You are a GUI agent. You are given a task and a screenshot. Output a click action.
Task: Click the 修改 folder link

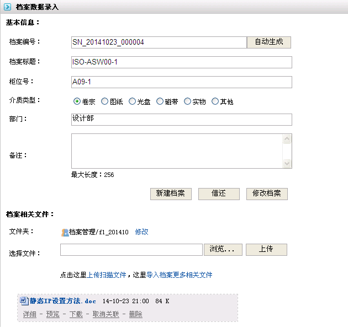point(142,232)
